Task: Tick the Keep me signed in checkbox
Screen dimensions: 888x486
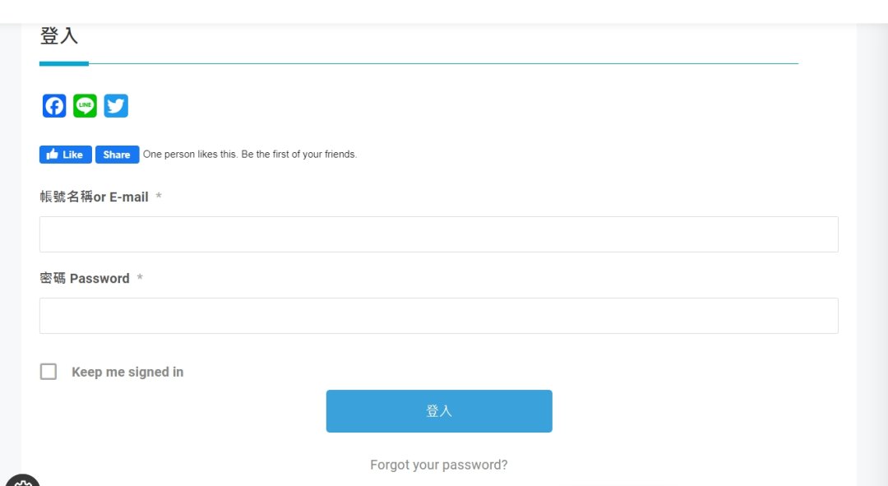Action: click(x=49, y=372)
